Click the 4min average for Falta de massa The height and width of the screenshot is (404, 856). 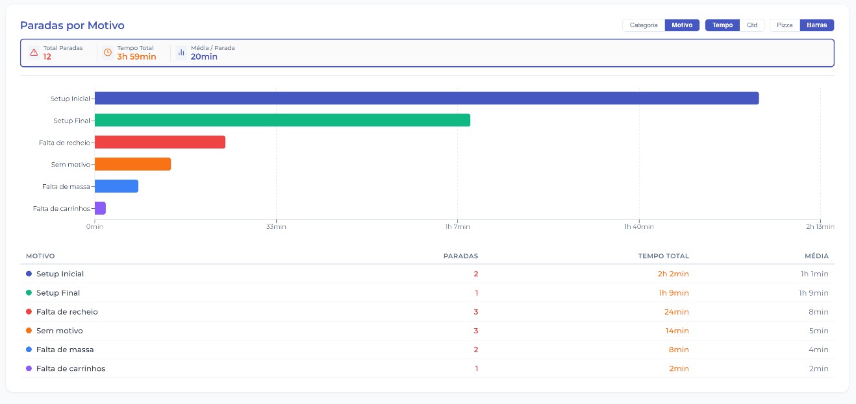[x=818, y=350]
